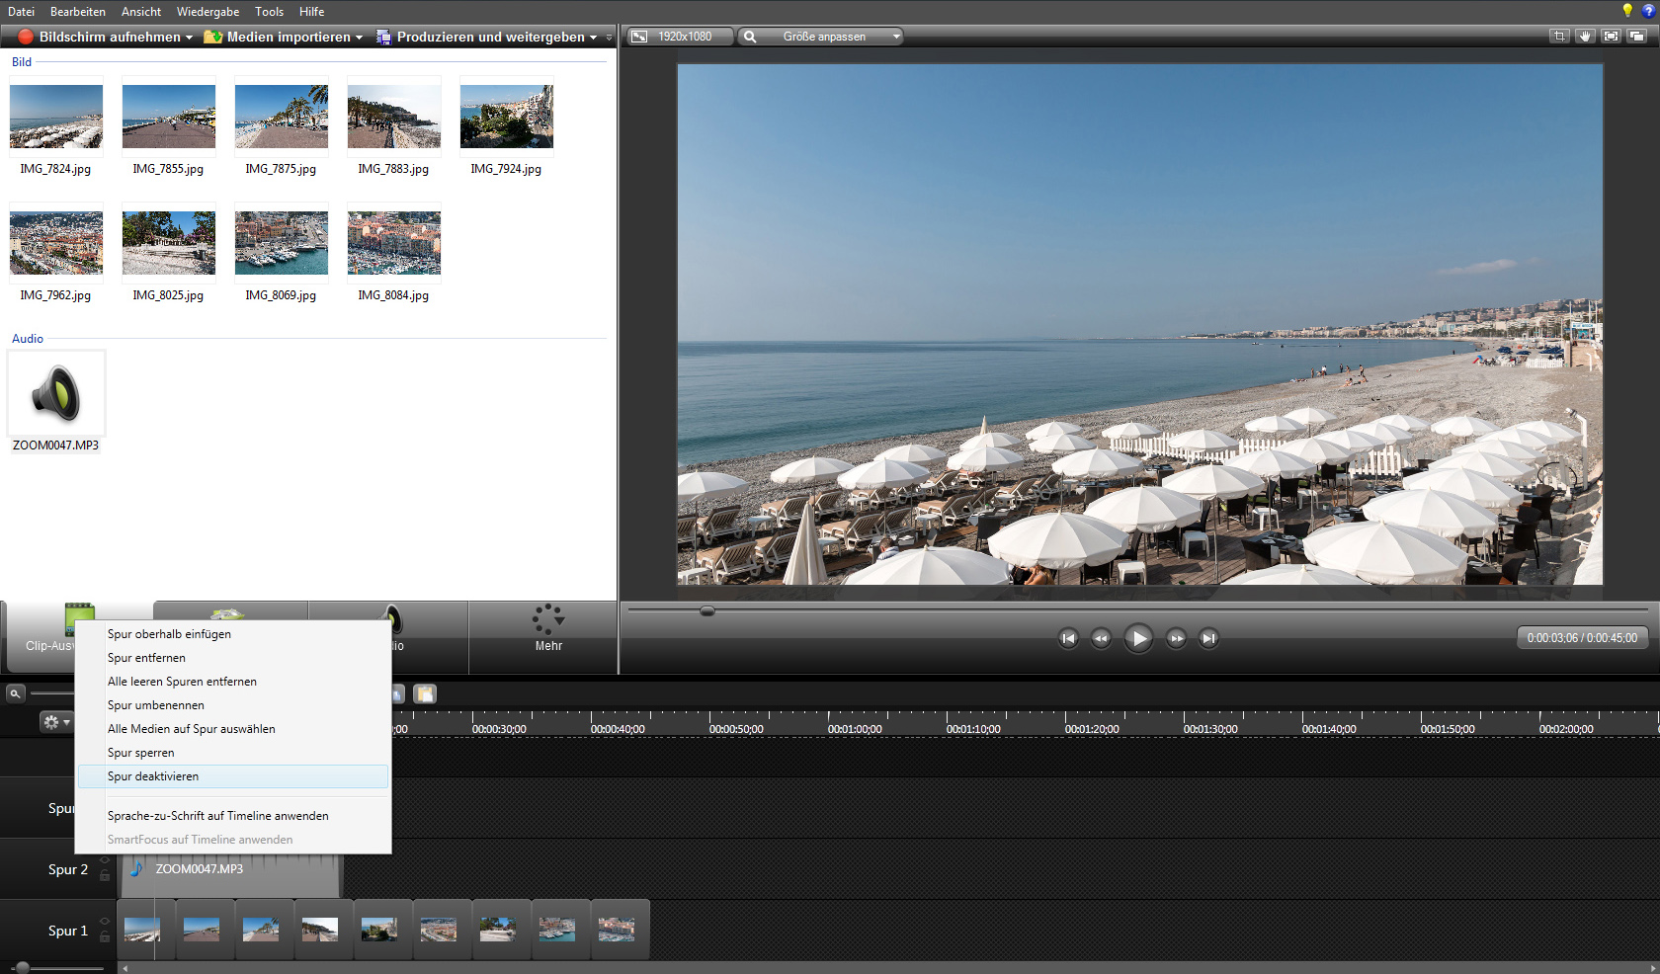Open the blue question mark help icon
This screenshot has height=974, width=1660.
(1648, 11)
